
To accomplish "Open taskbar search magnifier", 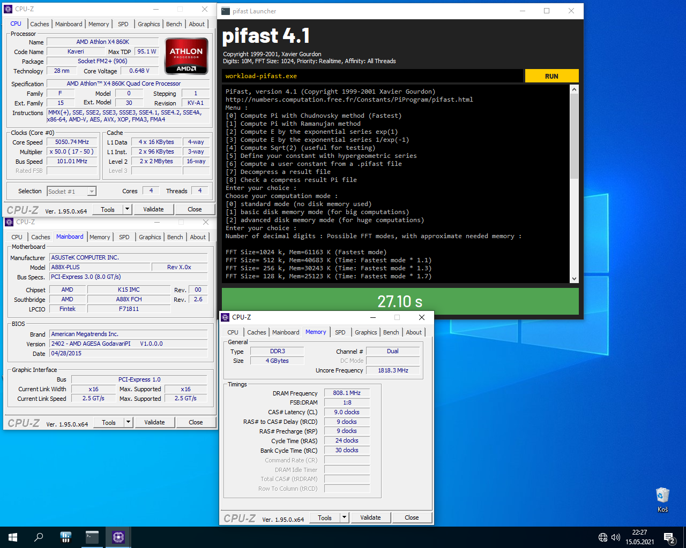I will coord(39,537).
